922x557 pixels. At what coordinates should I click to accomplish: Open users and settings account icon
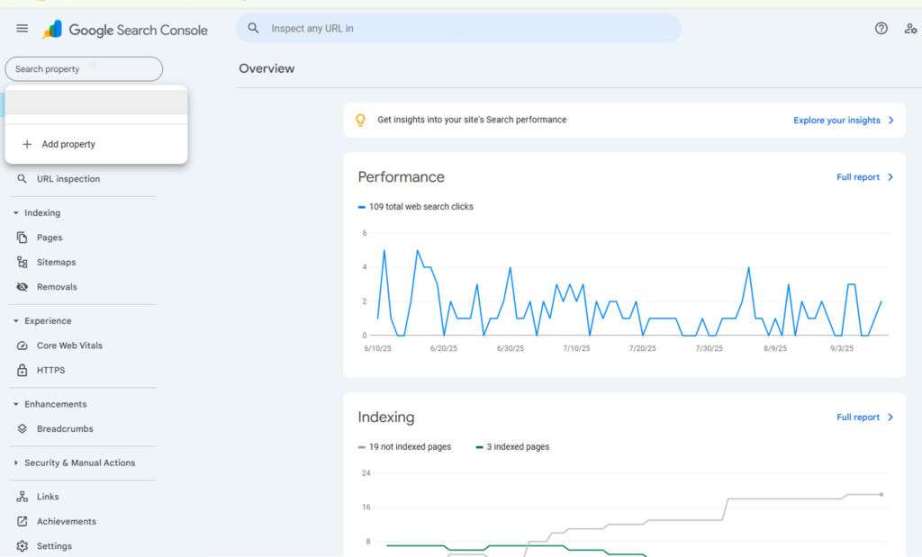click(910, 28)
